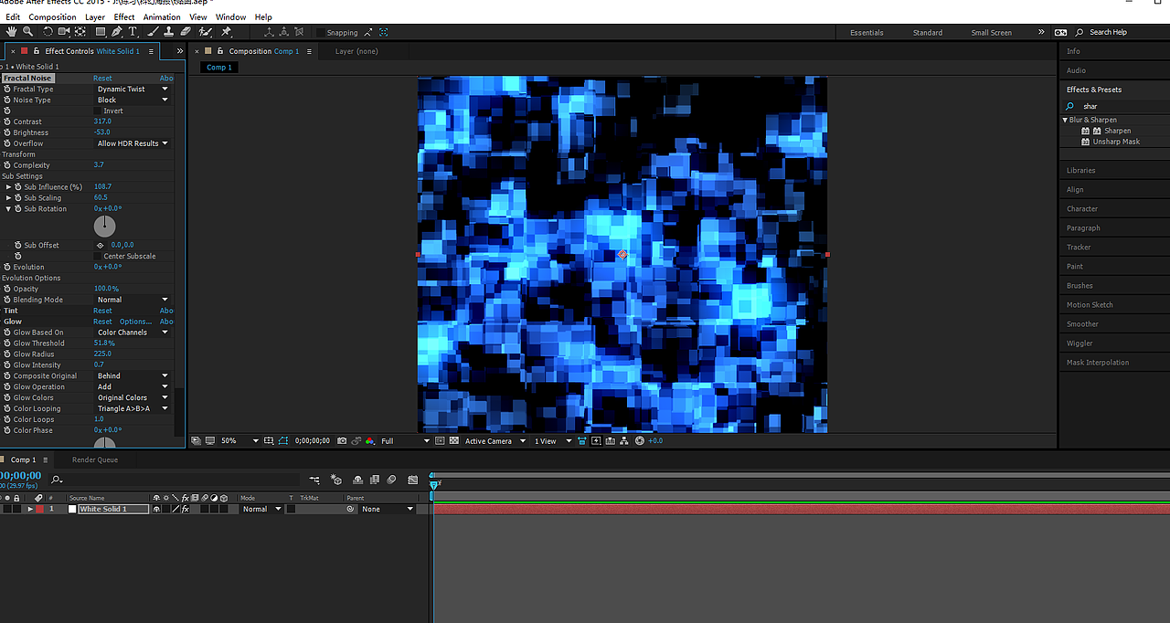Screen dimensions: 1170x623
Task: Open the Fractal Type dropdown
Action: 133,90
